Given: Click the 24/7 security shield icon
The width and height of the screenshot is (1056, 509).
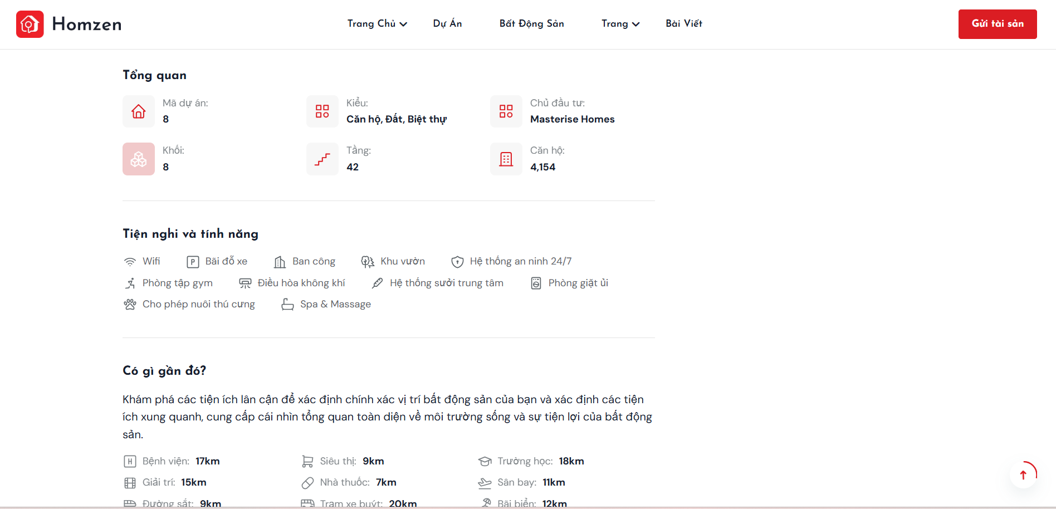Looking at the screenshot, I should [x=457, y=262].
